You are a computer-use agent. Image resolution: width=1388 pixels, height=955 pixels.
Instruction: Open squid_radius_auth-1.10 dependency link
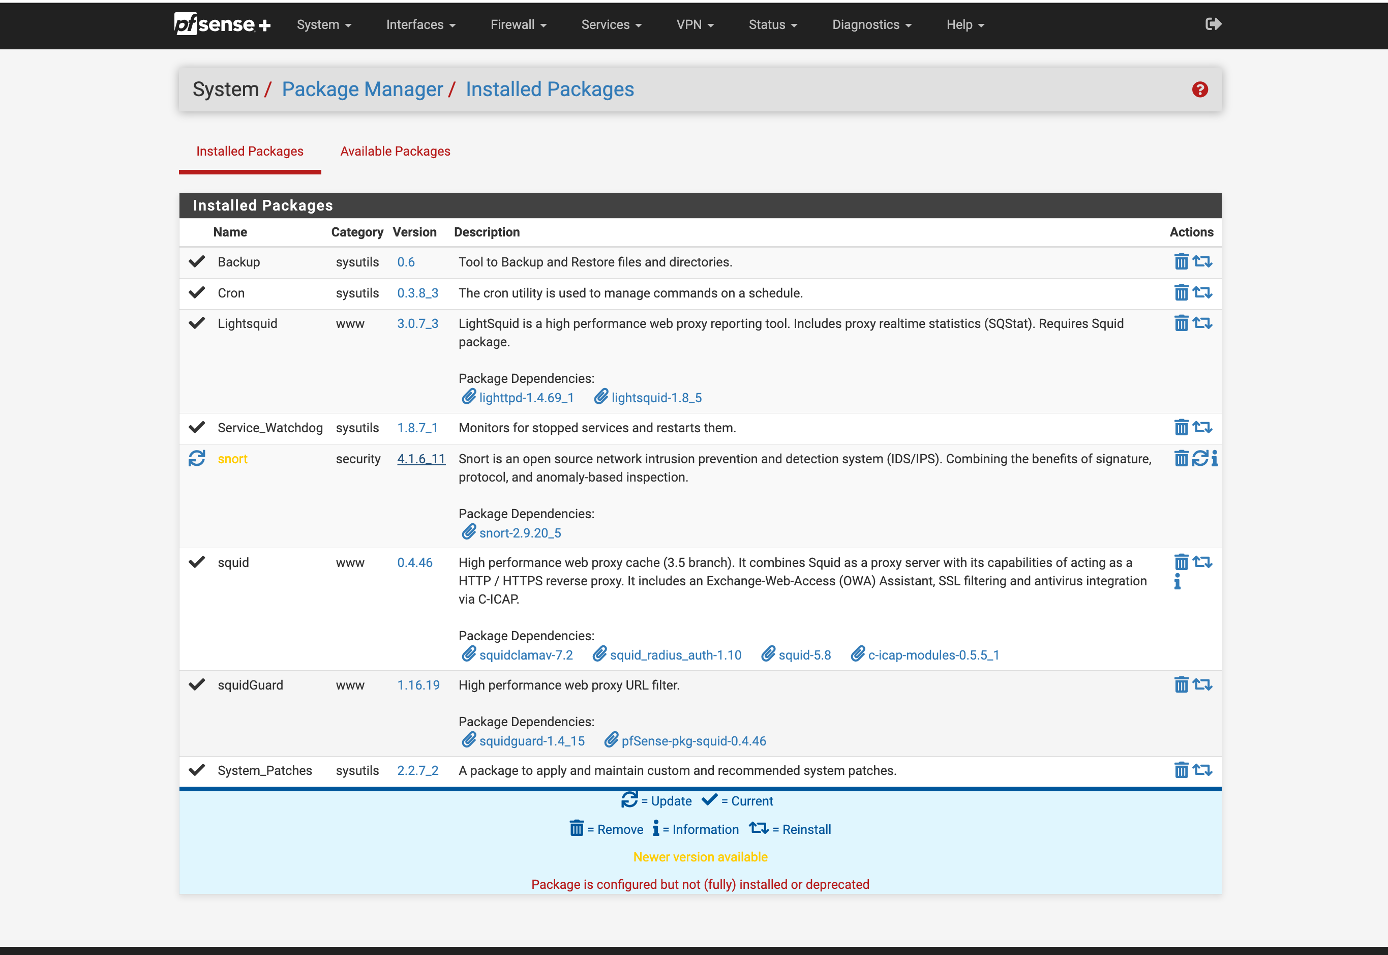(676, 655)
